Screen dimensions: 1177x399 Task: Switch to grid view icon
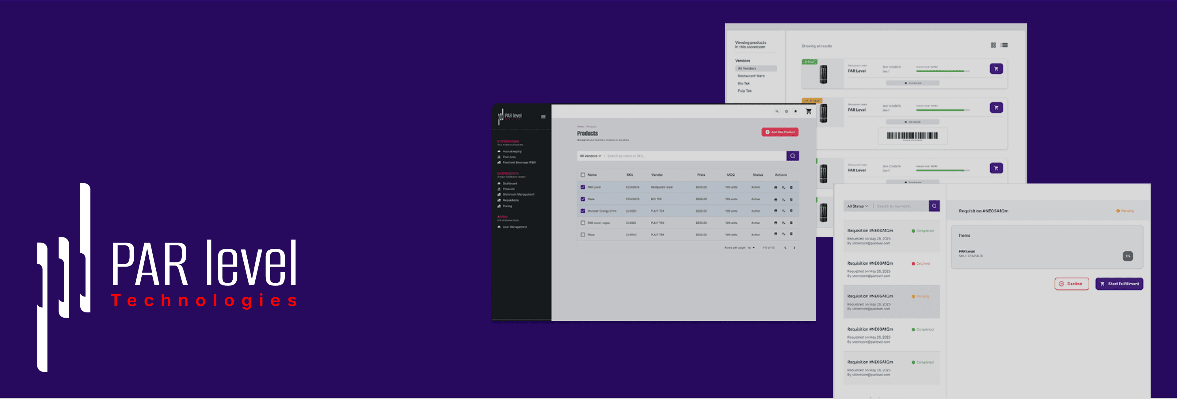993,45
